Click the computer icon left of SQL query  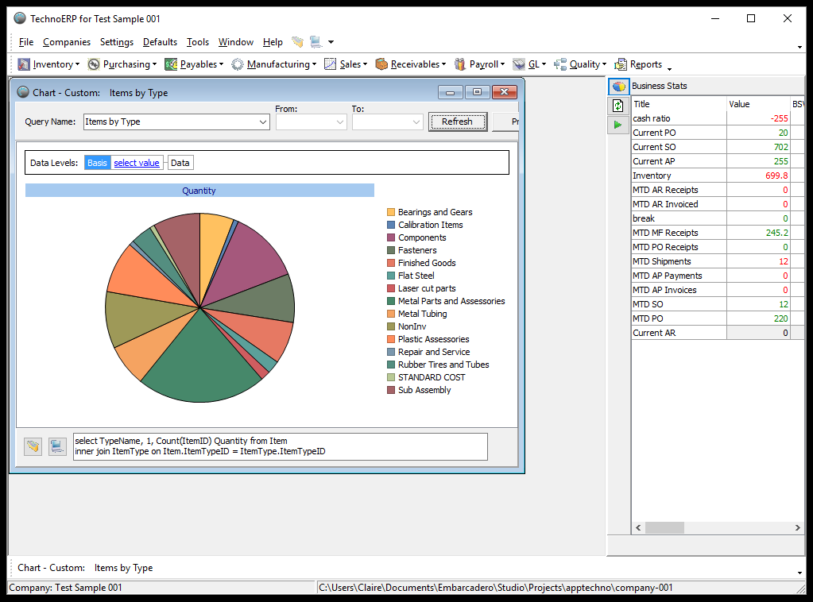[x=57, y=446]
